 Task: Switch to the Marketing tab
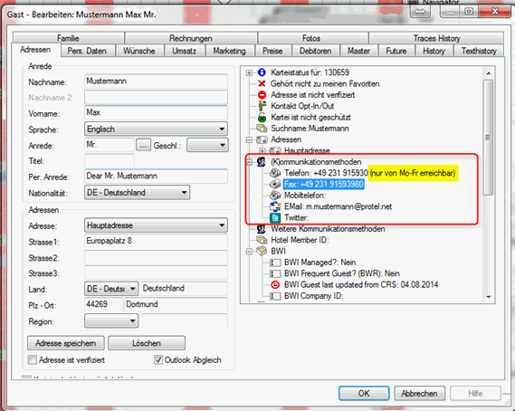(x=229, y=51)
